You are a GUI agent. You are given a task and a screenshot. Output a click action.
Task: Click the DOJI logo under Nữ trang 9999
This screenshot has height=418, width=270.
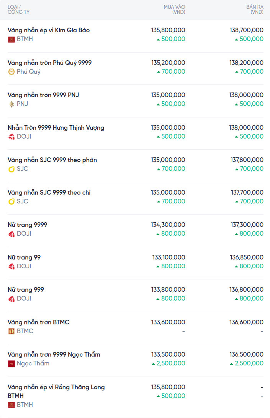click(x=11, y=234)
